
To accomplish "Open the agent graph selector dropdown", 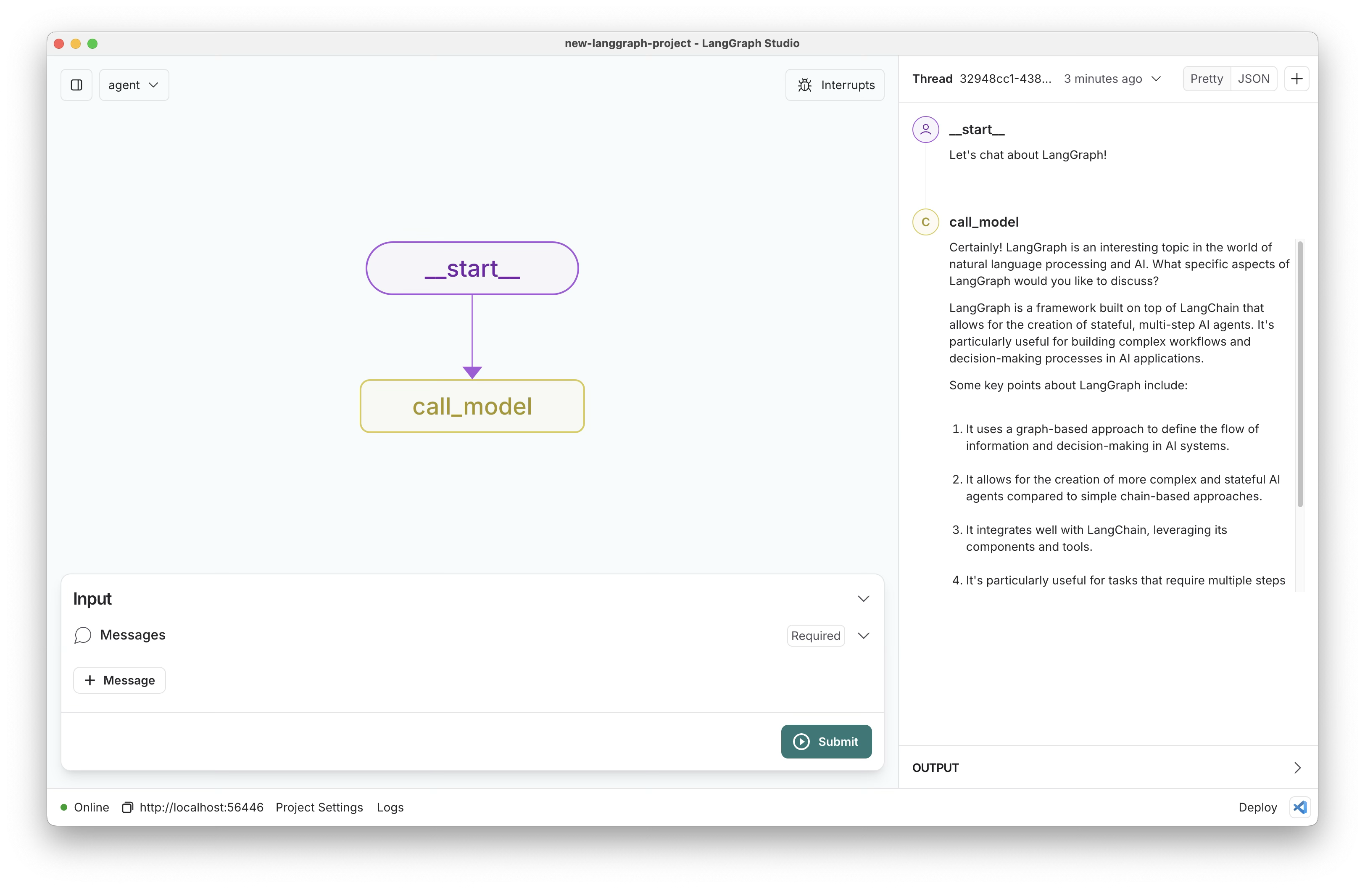I will click(x=133, y=85).
